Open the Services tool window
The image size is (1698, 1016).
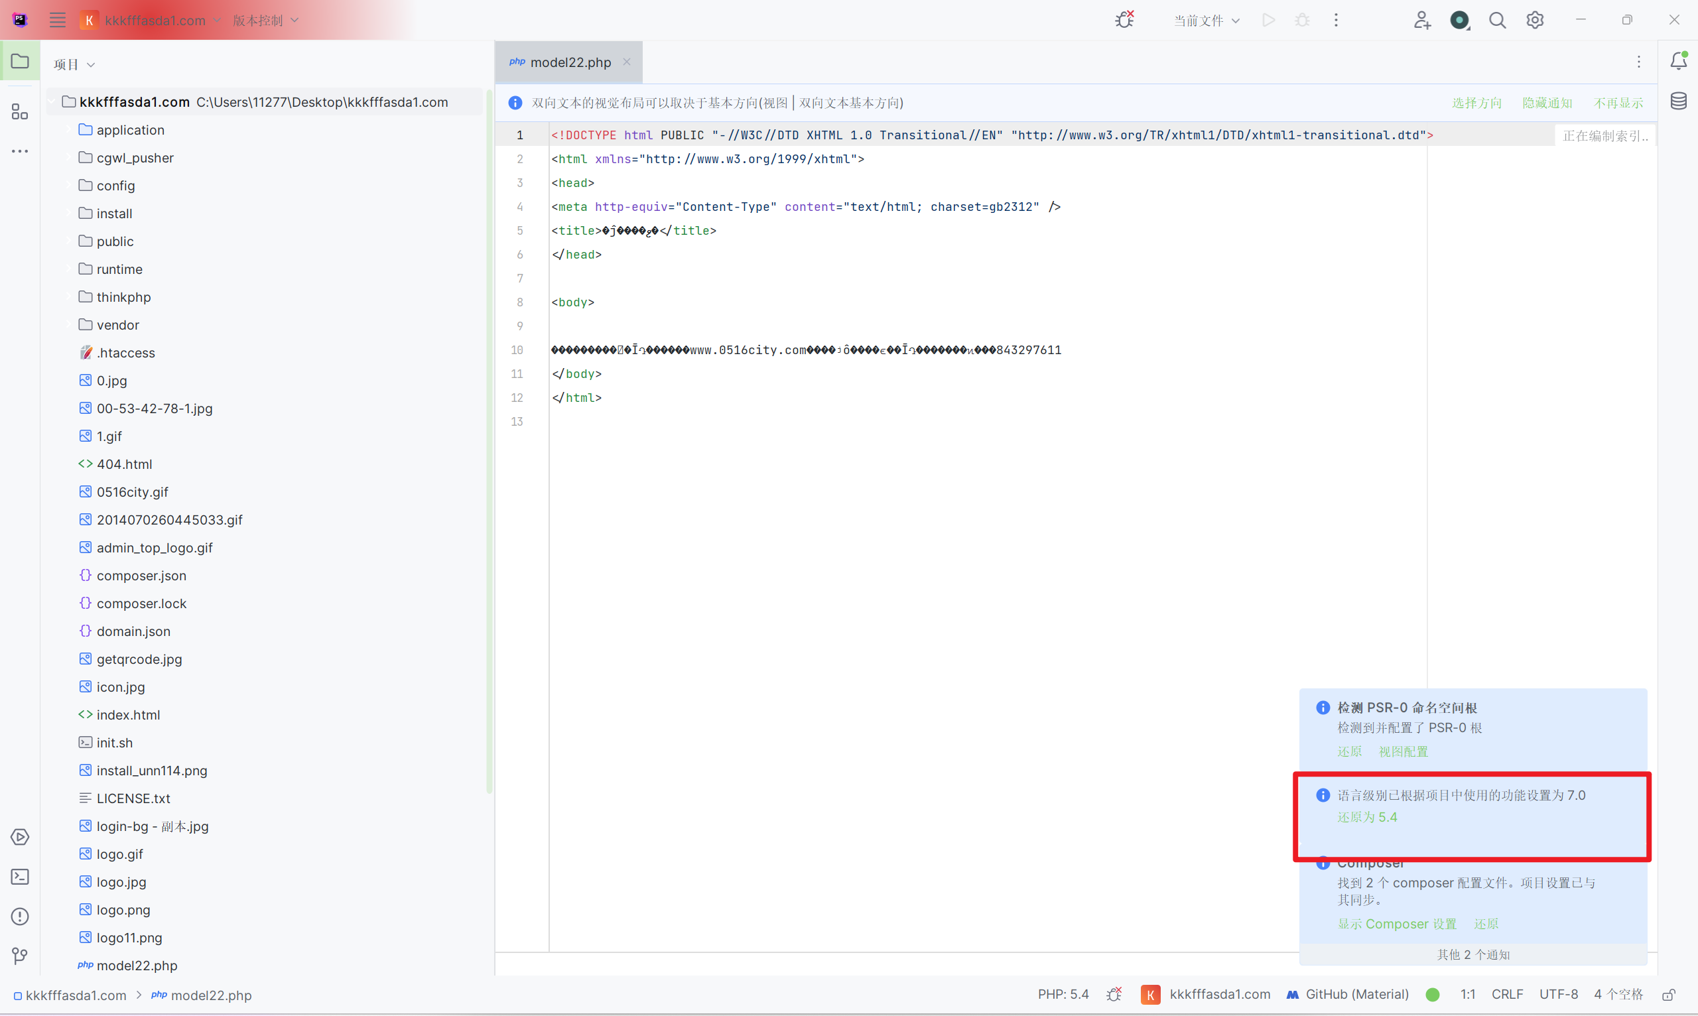(x=20, y=837)
